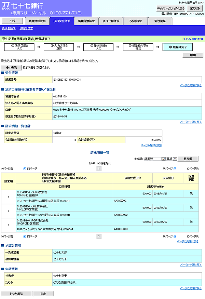Click Ref No. AAXX00002
205x299 pixels.
pyautogui.click(x=121, y=215)
